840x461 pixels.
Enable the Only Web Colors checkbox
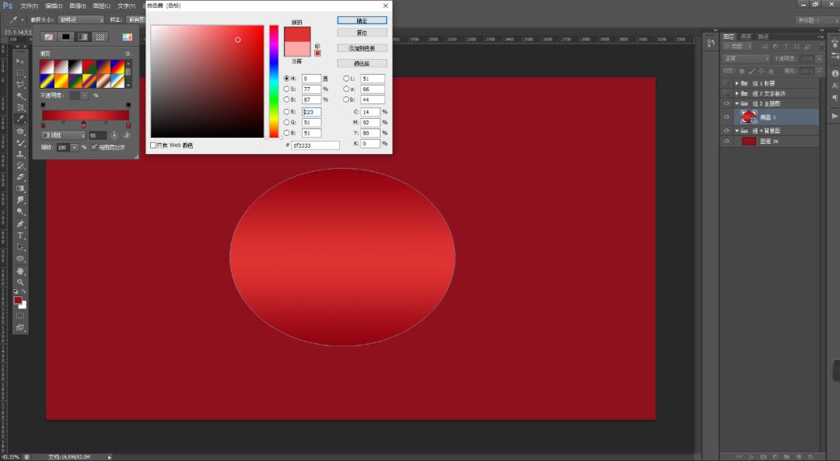pos(153,145)
